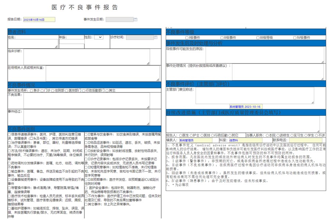330x220 pixels.
Task: Check the I级事件 checkbox
Action: [187, 38]
